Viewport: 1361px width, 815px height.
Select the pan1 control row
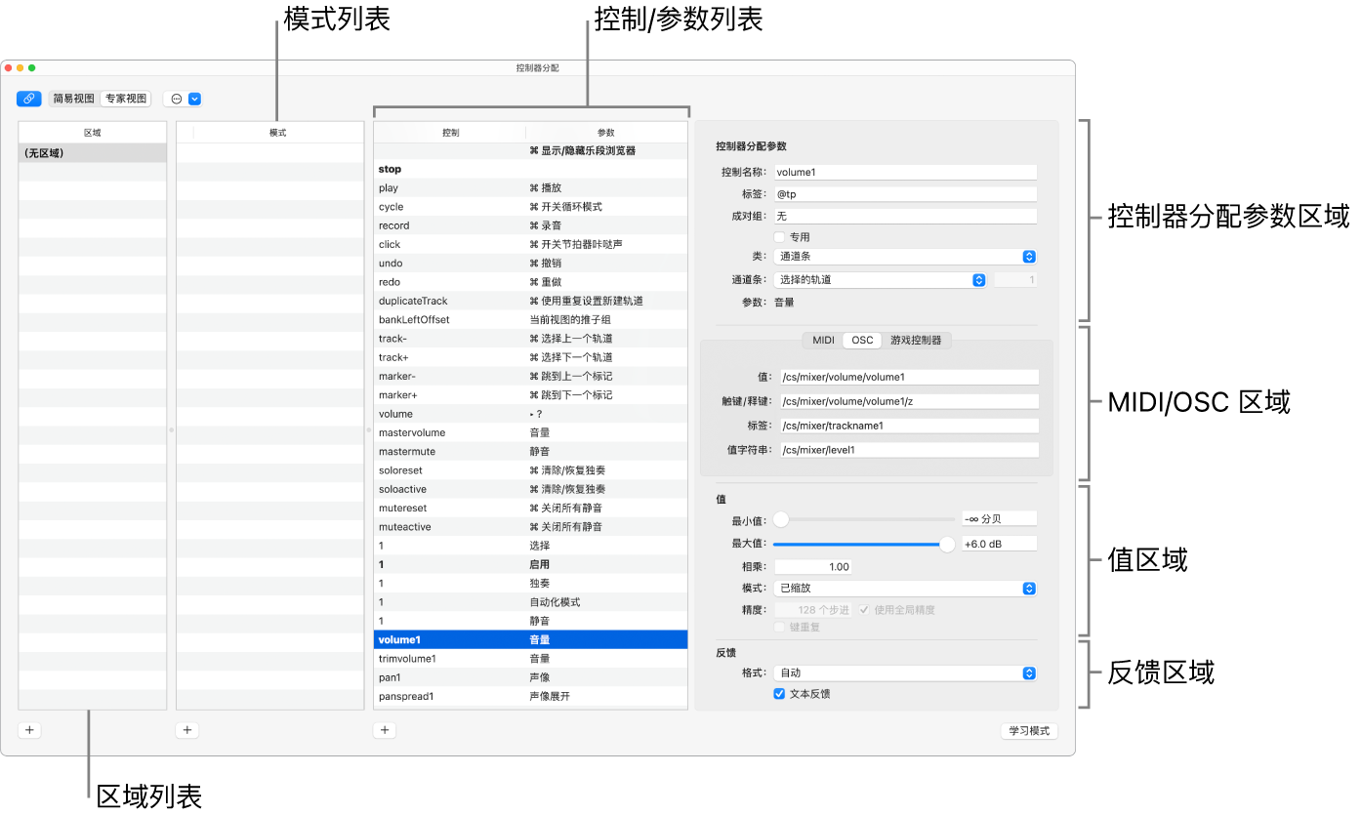pos(531,677)
